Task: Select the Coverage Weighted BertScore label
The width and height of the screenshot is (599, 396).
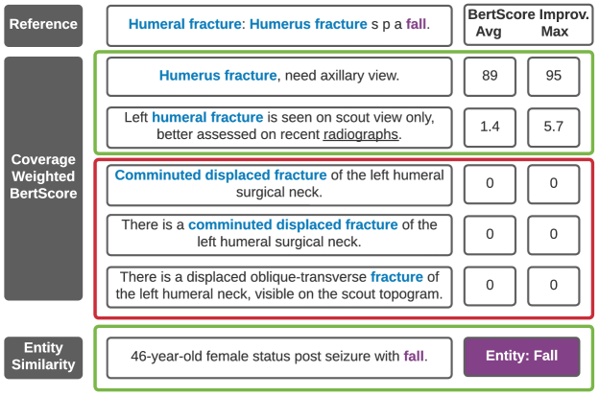Action: click(x=43, y=178)
